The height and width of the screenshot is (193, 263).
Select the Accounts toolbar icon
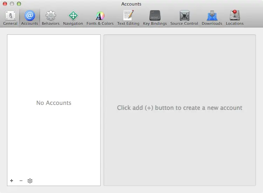click(29, 18)
